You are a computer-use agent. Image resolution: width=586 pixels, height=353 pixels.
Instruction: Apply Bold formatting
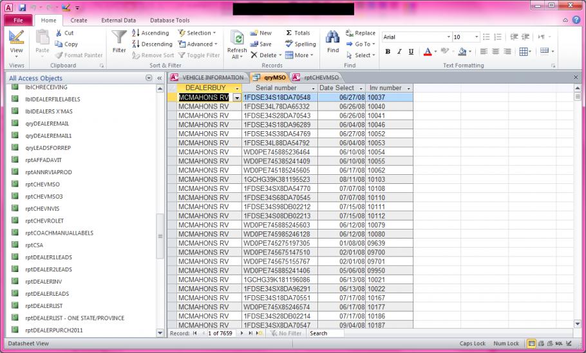click(x=388, y=51)
